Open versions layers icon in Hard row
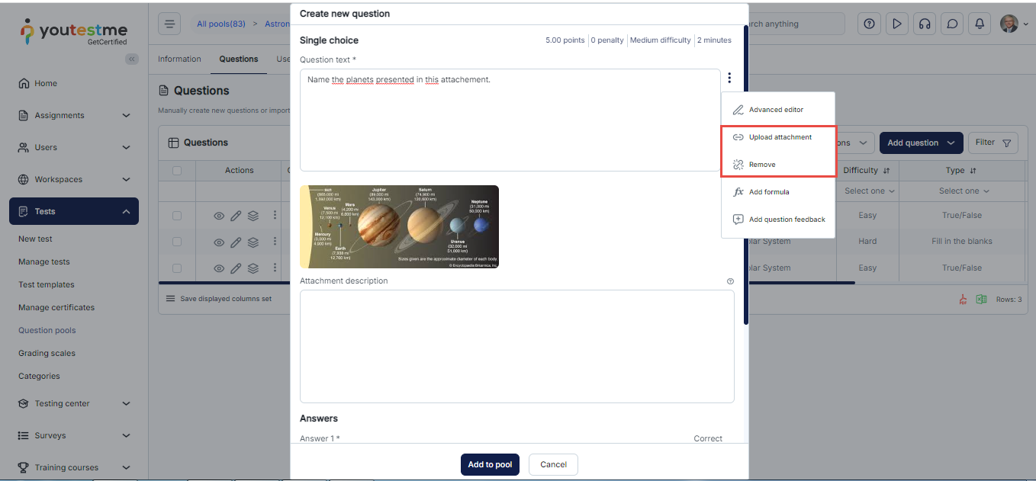Screen dimensions: 1036x481 (253, 242)
